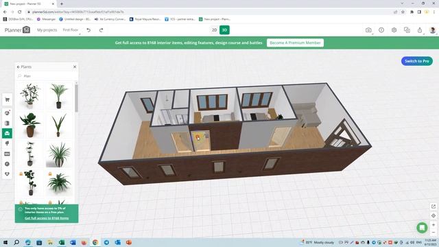The image size is (439, 247).
Task: Open the shopping cart catalog icon
Action: [7, 99]
